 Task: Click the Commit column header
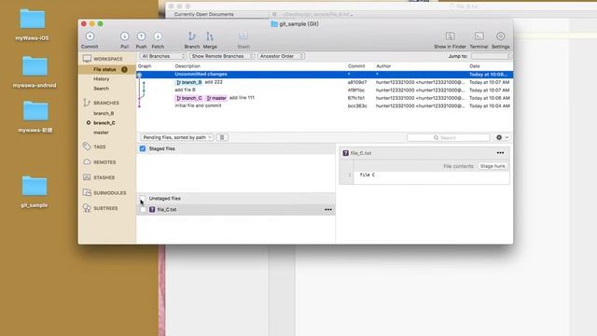point(356,66)
